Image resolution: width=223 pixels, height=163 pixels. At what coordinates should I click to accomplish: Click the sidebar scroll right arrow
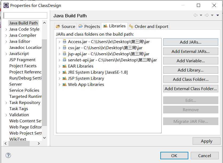(39, 143)
